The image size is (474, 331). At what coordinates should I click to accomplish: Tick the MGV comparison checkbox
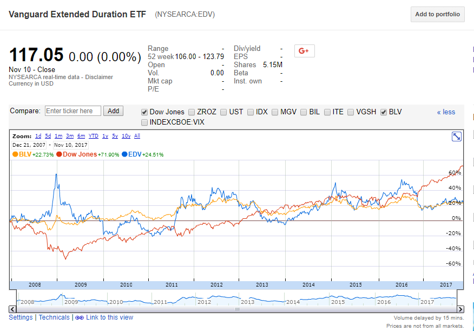click(x=275, y=112)
